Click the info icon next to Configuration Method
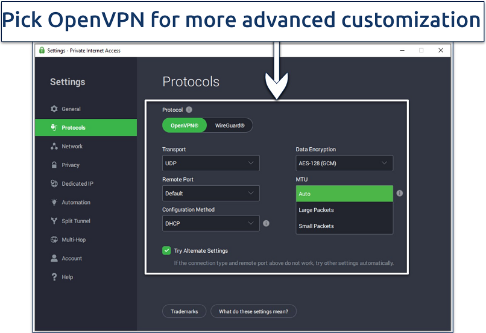 pos(266,223)
